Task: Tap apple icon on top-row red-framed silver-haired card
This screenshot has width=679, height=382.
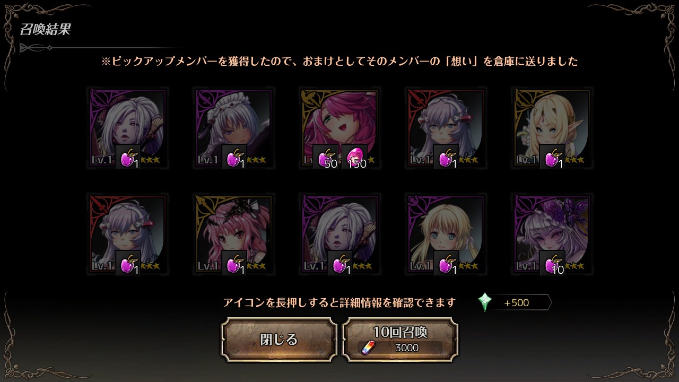Action: tap(446, 157)
